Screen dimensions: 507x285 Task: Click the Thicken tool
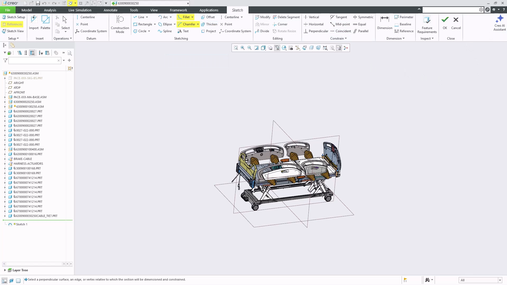tap(209, 24)
